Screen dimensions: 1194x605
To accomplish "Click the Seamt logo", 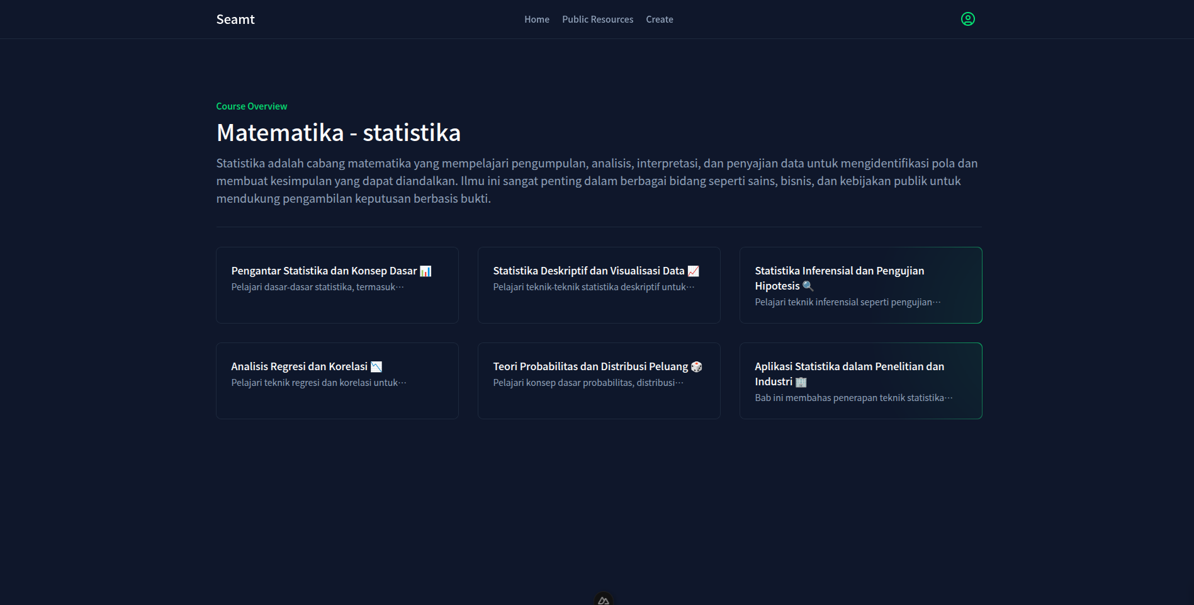I will (235, 20).
